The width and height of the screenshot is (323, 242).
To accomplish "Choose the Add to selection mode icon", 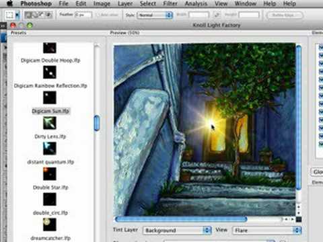I will [x=35, y=15].
